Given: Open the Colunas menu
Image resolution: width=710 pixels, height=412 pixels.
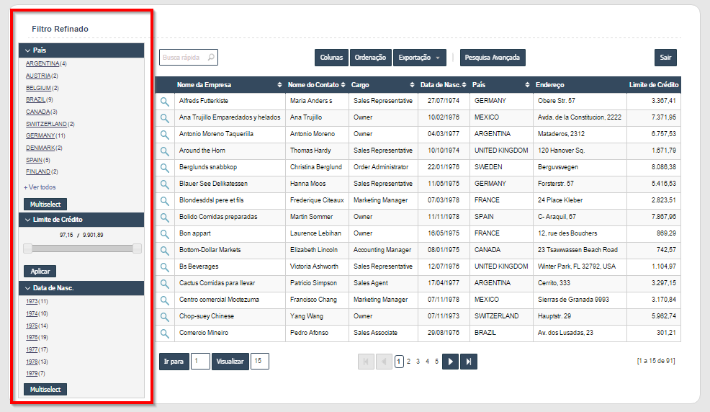Looking at the screenshot, I should (331, 58).
